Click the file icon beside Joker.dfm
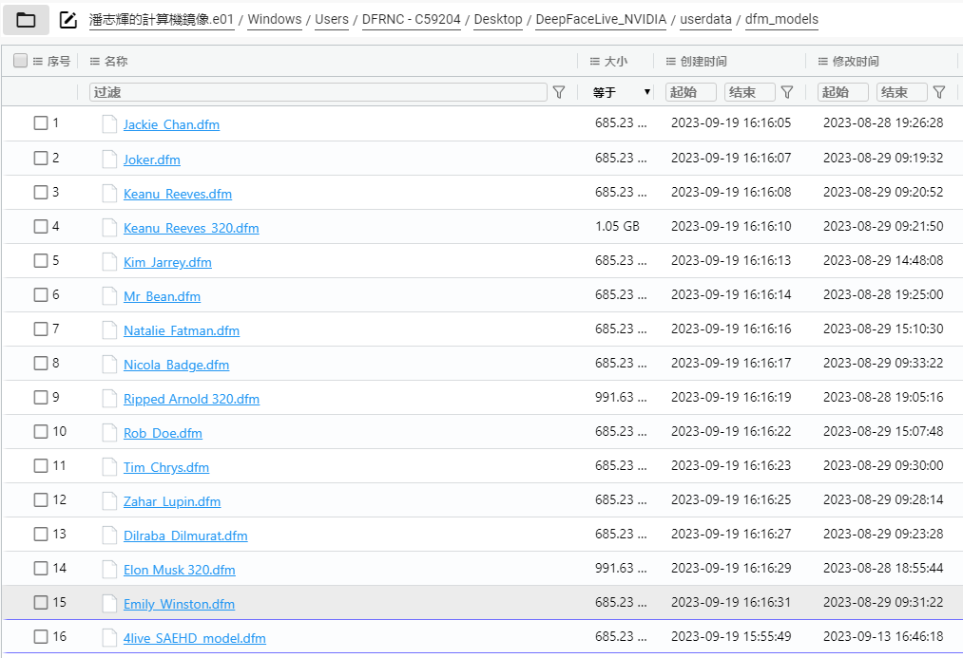 109,159
